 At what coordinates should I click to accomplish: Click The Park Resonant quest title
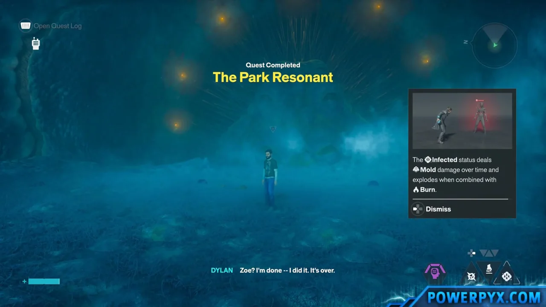pos(273,77)
